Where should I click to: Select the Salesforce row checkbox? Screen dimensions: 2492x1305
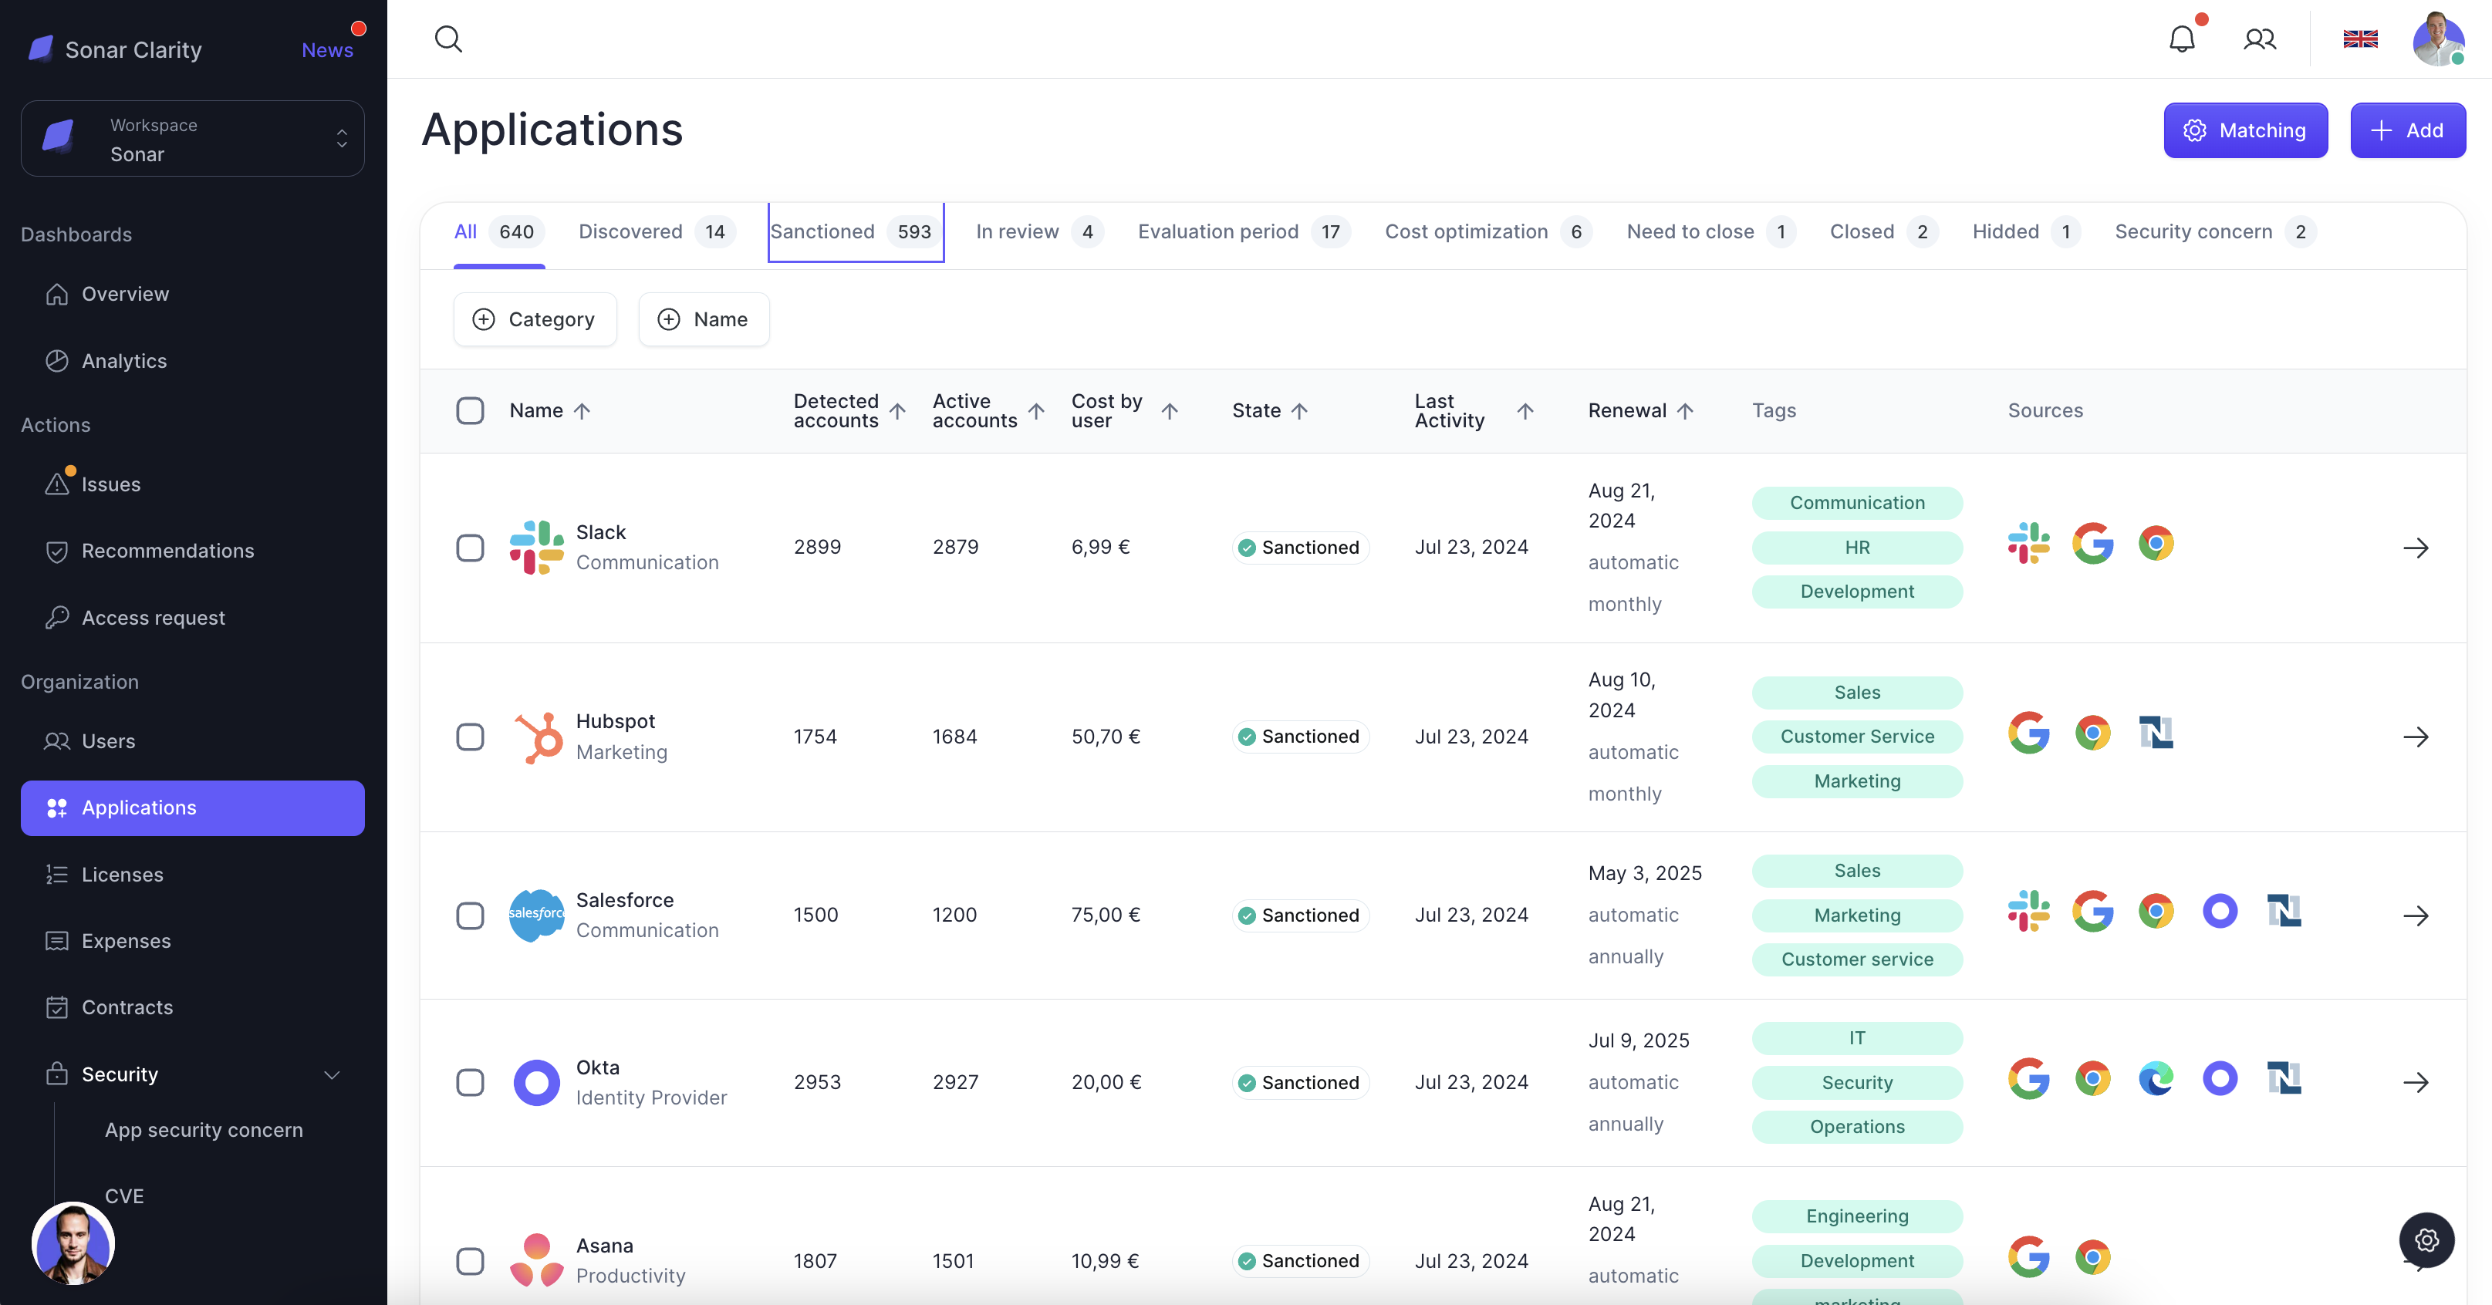pos(470,916)
